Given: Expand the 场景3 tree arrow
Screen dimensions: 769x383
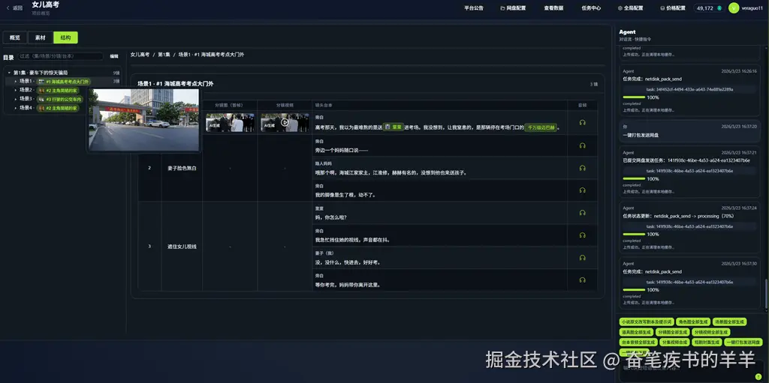Looking at the screenshot, I should (16, 99).
